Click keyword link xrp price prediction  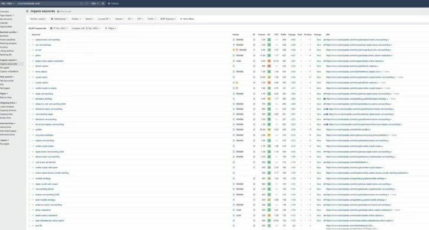pyautogui.click(x=44, y=135)
